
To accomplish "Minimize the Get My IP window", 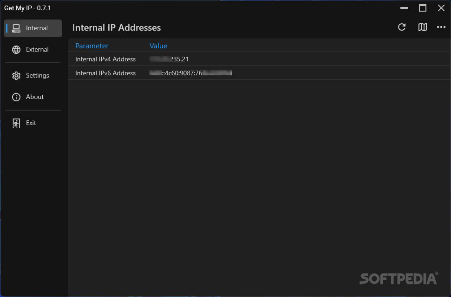I will 404,8.
